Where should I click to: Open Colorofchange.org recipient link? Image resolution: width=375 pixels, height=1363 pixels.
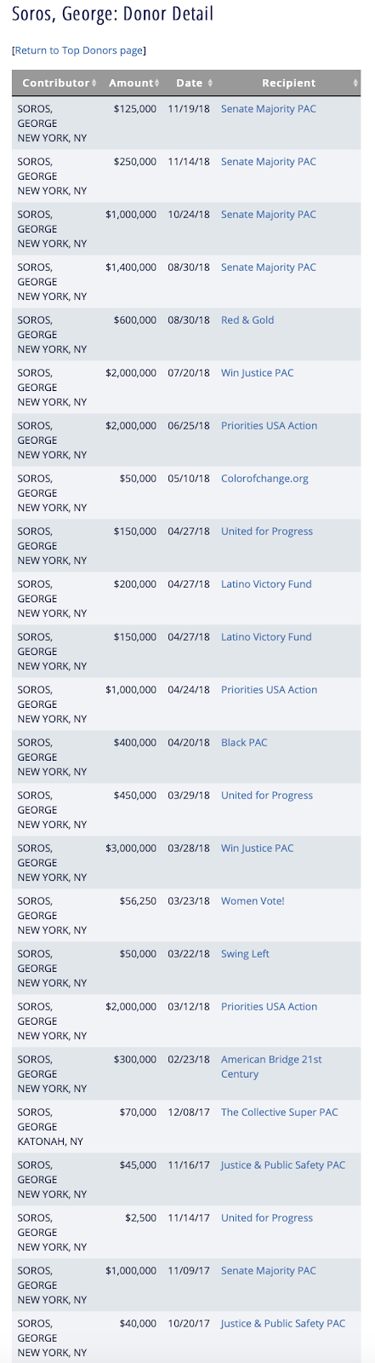click(x=264, y=479)
